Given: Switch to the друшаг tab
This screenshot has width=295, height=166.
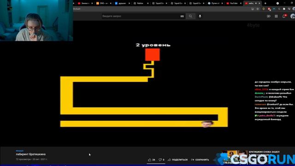Looking at the screenshot, I should 122,3.
